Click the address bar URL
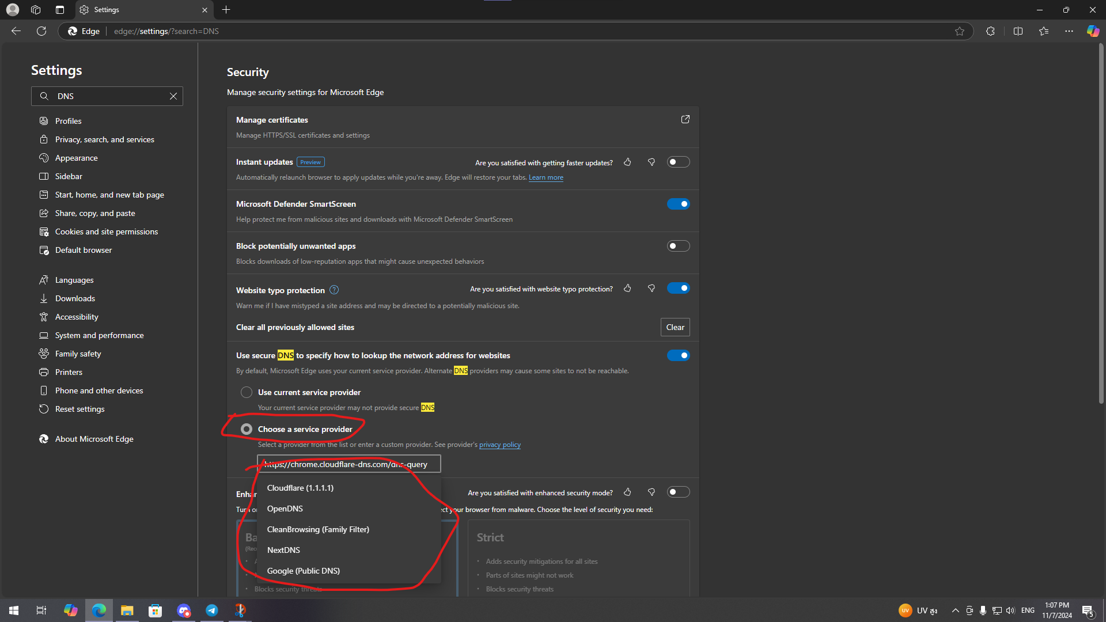 click(166, 31)
